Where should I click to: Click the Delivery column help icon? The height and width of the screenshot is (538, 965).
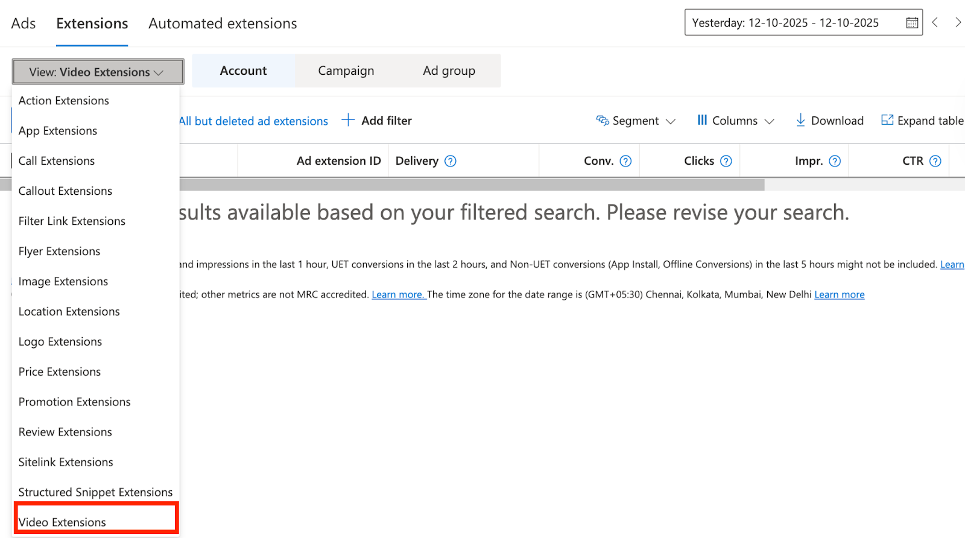click(451, 161)
